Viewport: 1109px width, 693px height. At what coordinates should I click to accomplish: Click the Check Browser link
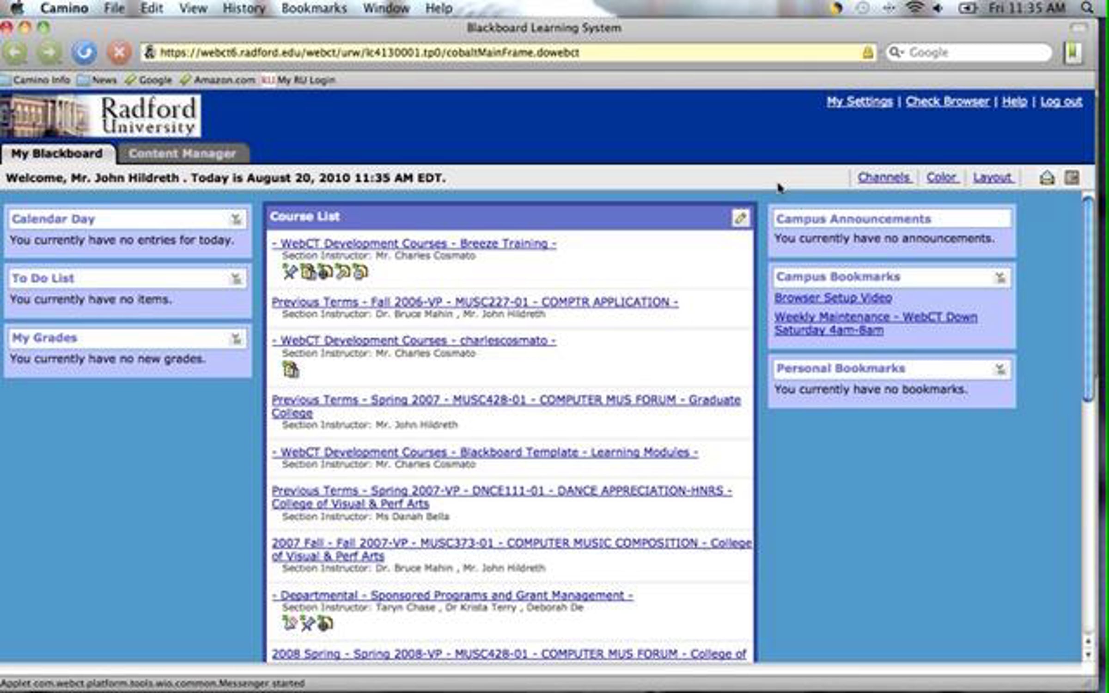tap(947, 102)
